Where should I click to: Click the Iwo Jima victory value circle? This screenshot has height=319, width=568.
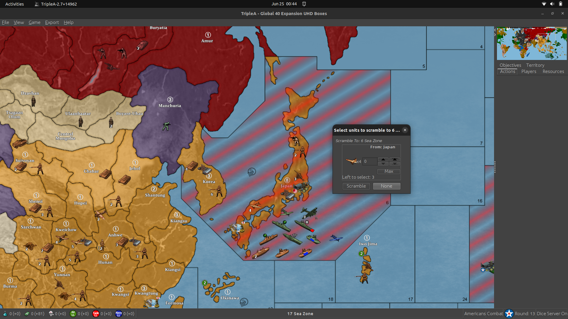(x=367, y=238)
